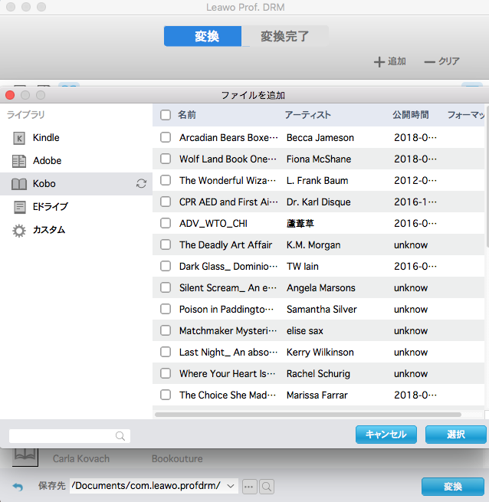Sort by the 公開時間 column header
Image resolution: width=489 pixels, height=502 pixels.
click(x=411, y=115)
